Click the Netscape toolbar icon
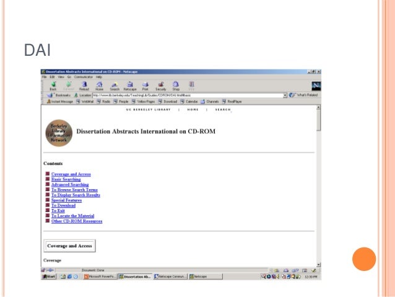The image size is (395, 297). point(130,86)
